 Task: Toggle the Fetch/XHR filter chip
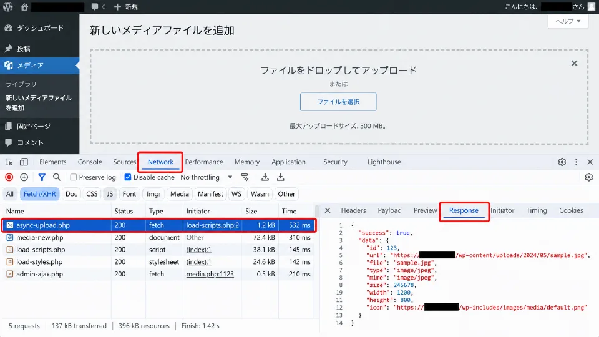[40, 194]
